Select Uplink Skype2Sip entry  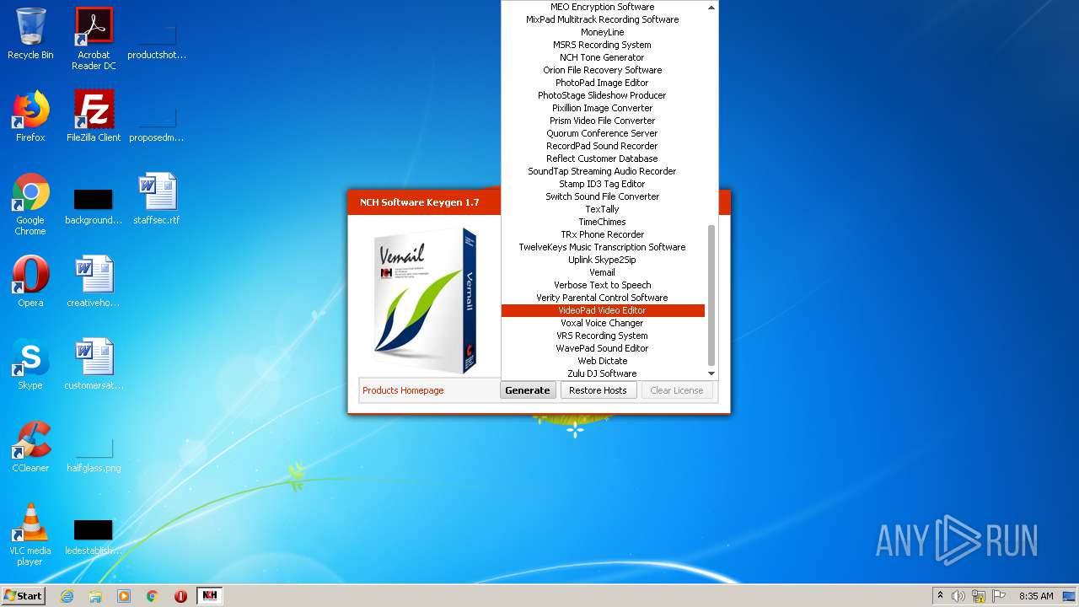pos(603,260)
